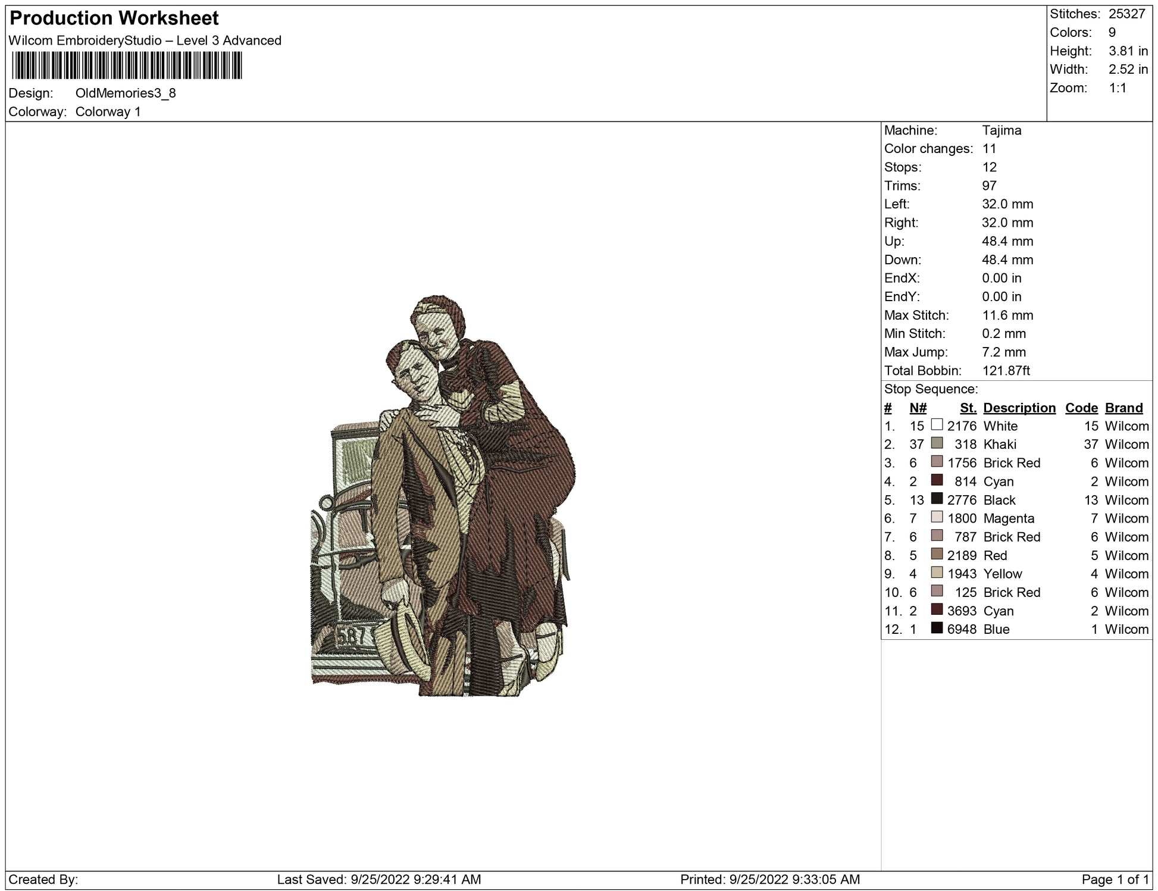This screenshot has width=1158, height=891.
Task: Click the Stop Sequence heading
Action: pyautogui.click(x=931, y=389)
